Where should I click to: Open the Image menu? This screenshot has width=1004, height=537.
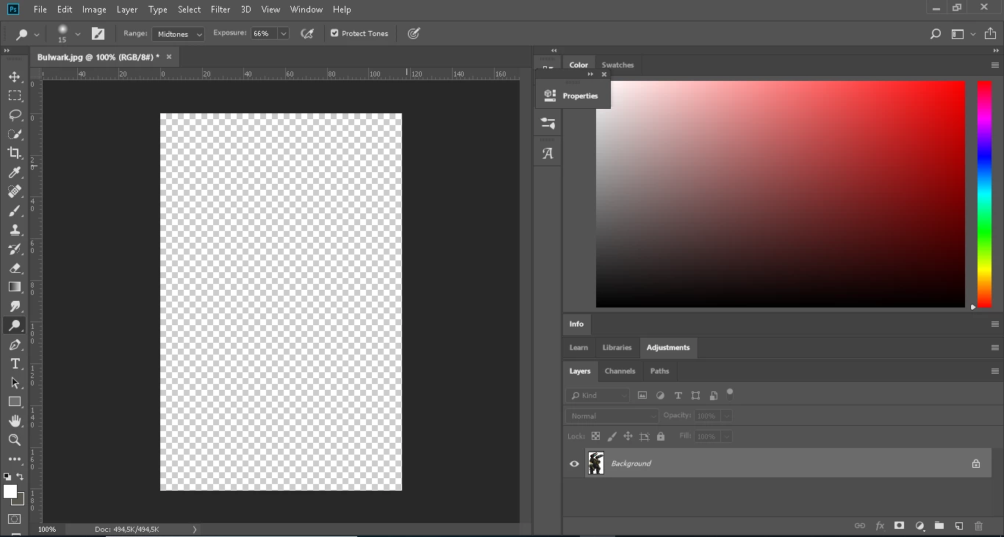click(x=94, y=10)
